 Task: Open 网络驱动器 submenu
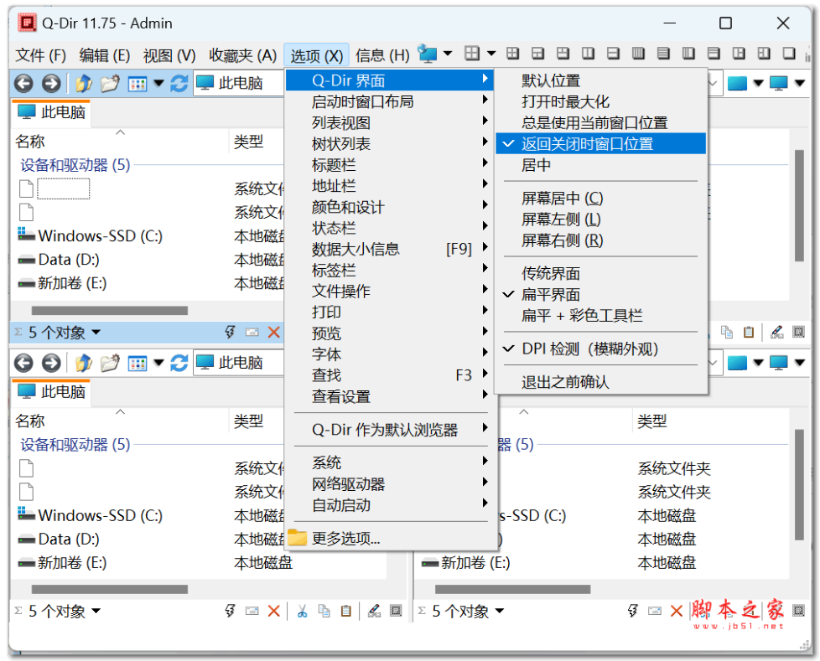click(x=391, y=484)
